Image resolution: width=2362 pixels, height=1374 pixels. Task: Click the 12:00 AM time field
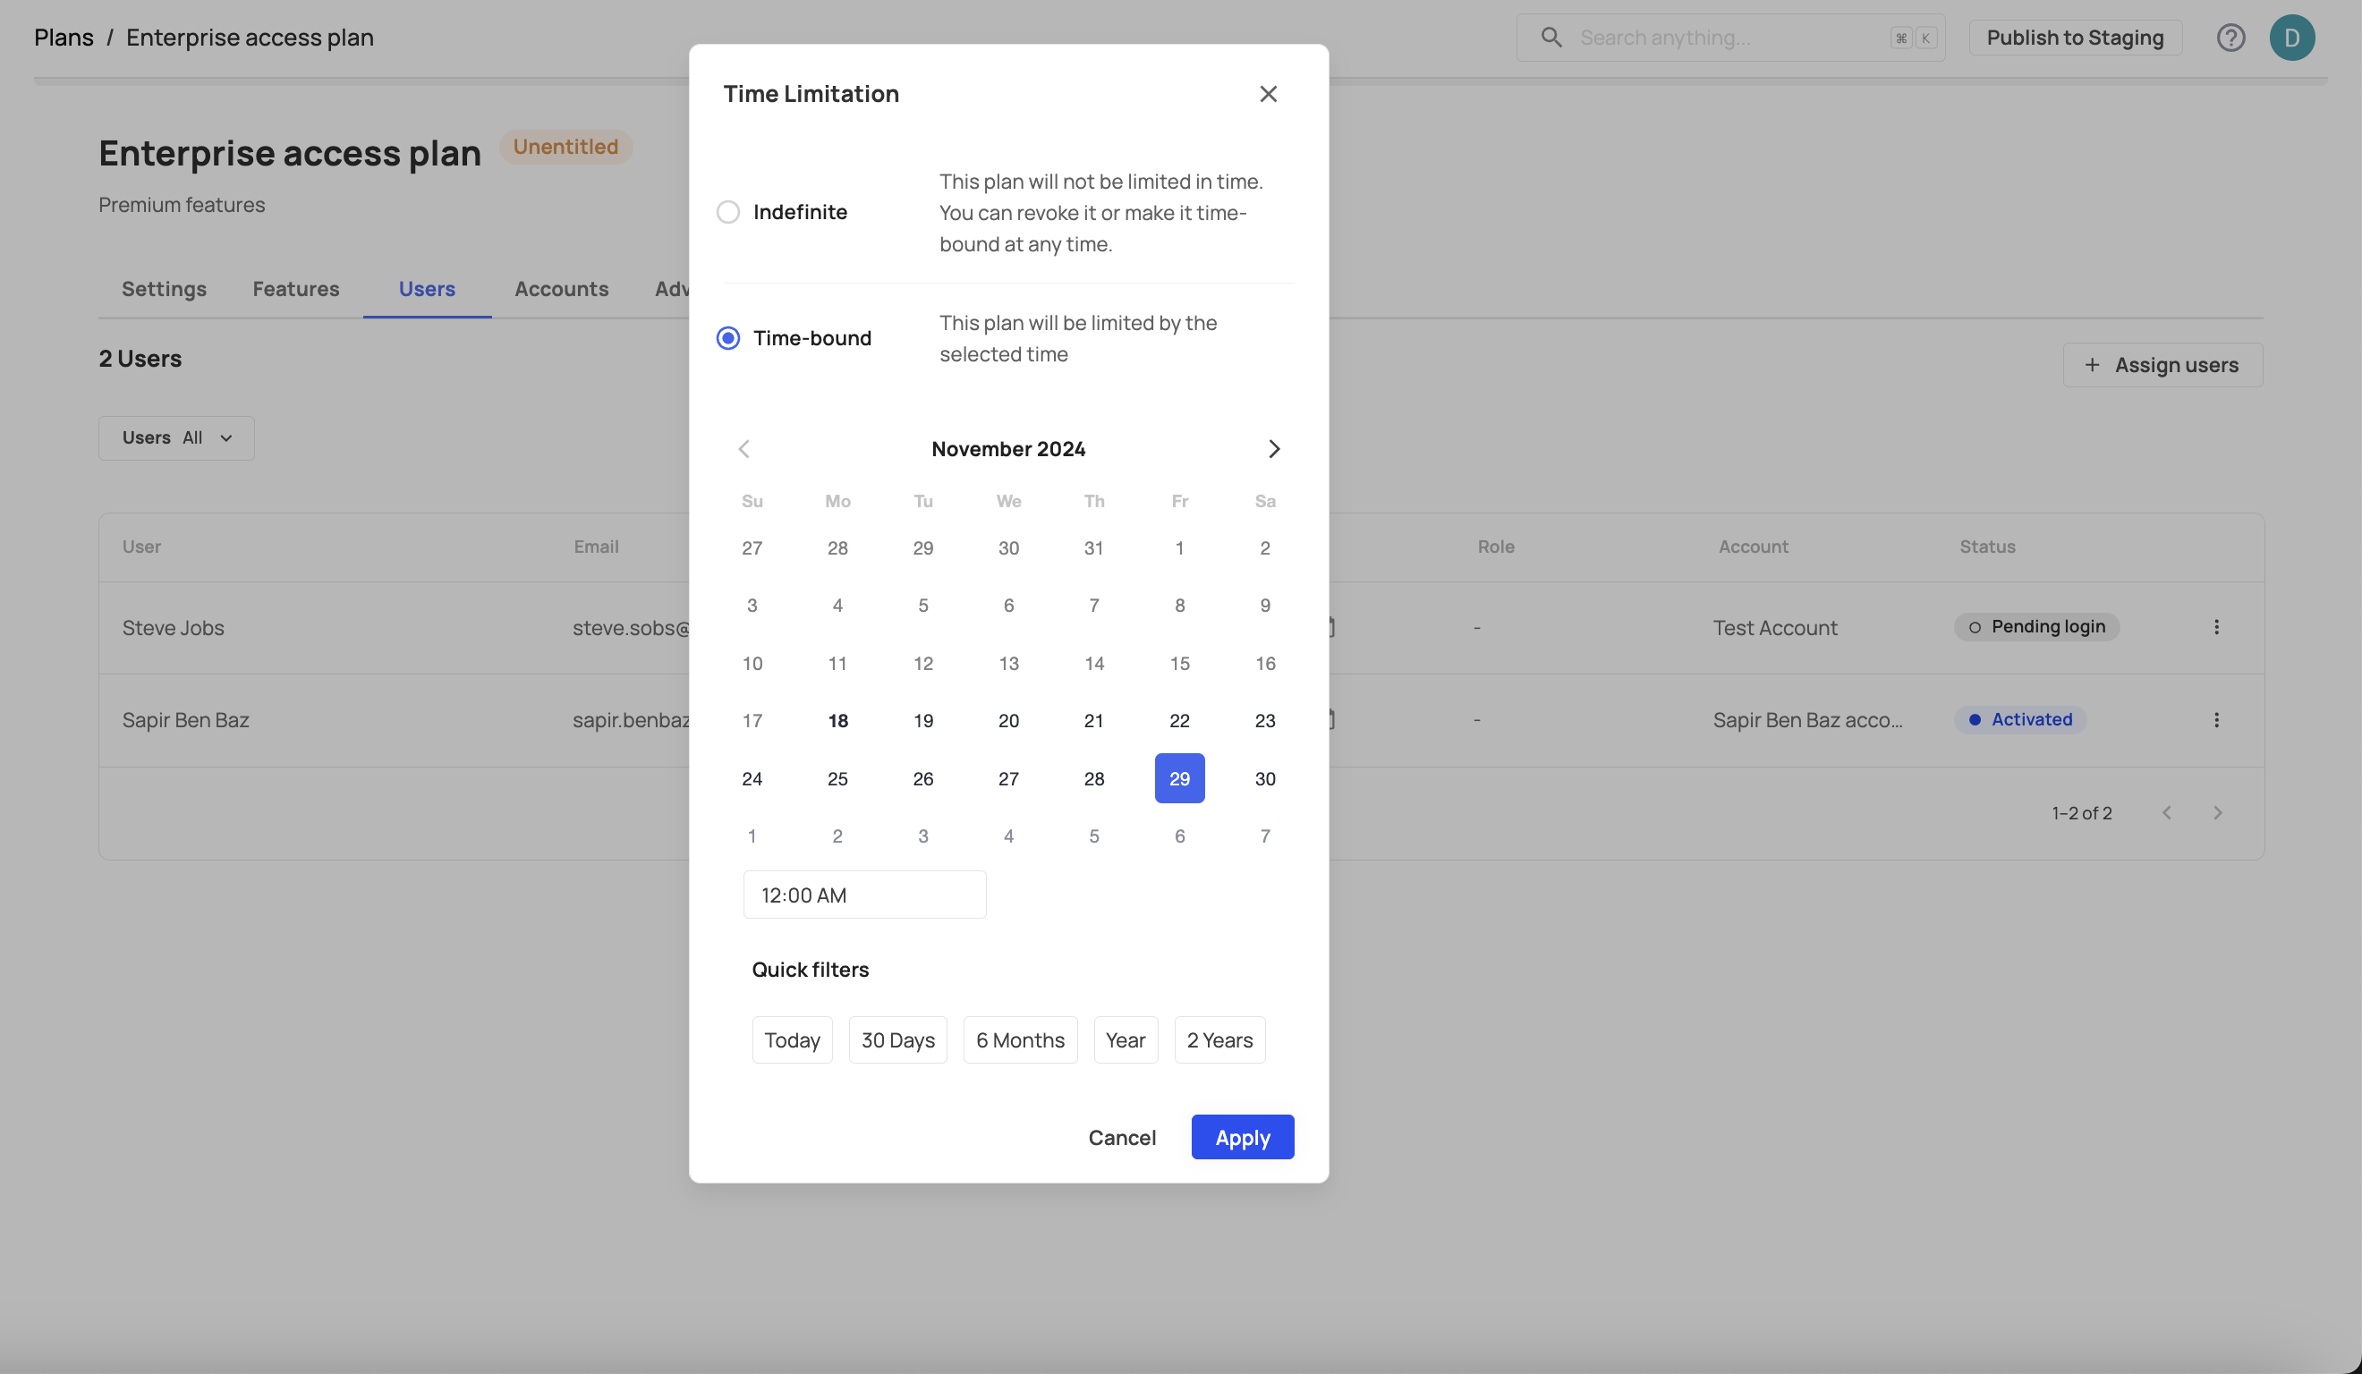(x=863, y=895)
